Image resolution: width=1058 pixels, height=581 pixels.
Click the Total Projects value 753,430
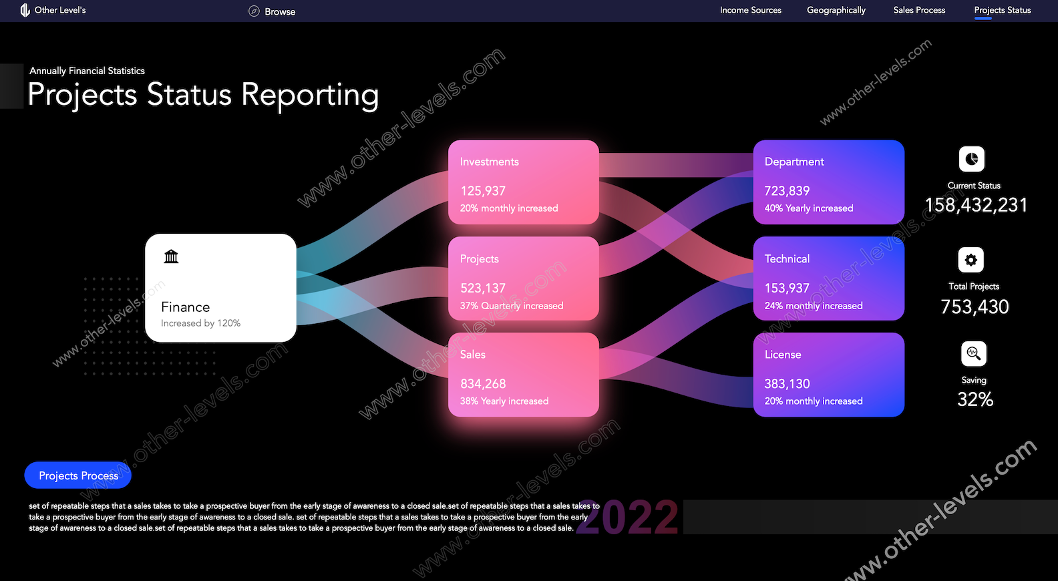975,307
